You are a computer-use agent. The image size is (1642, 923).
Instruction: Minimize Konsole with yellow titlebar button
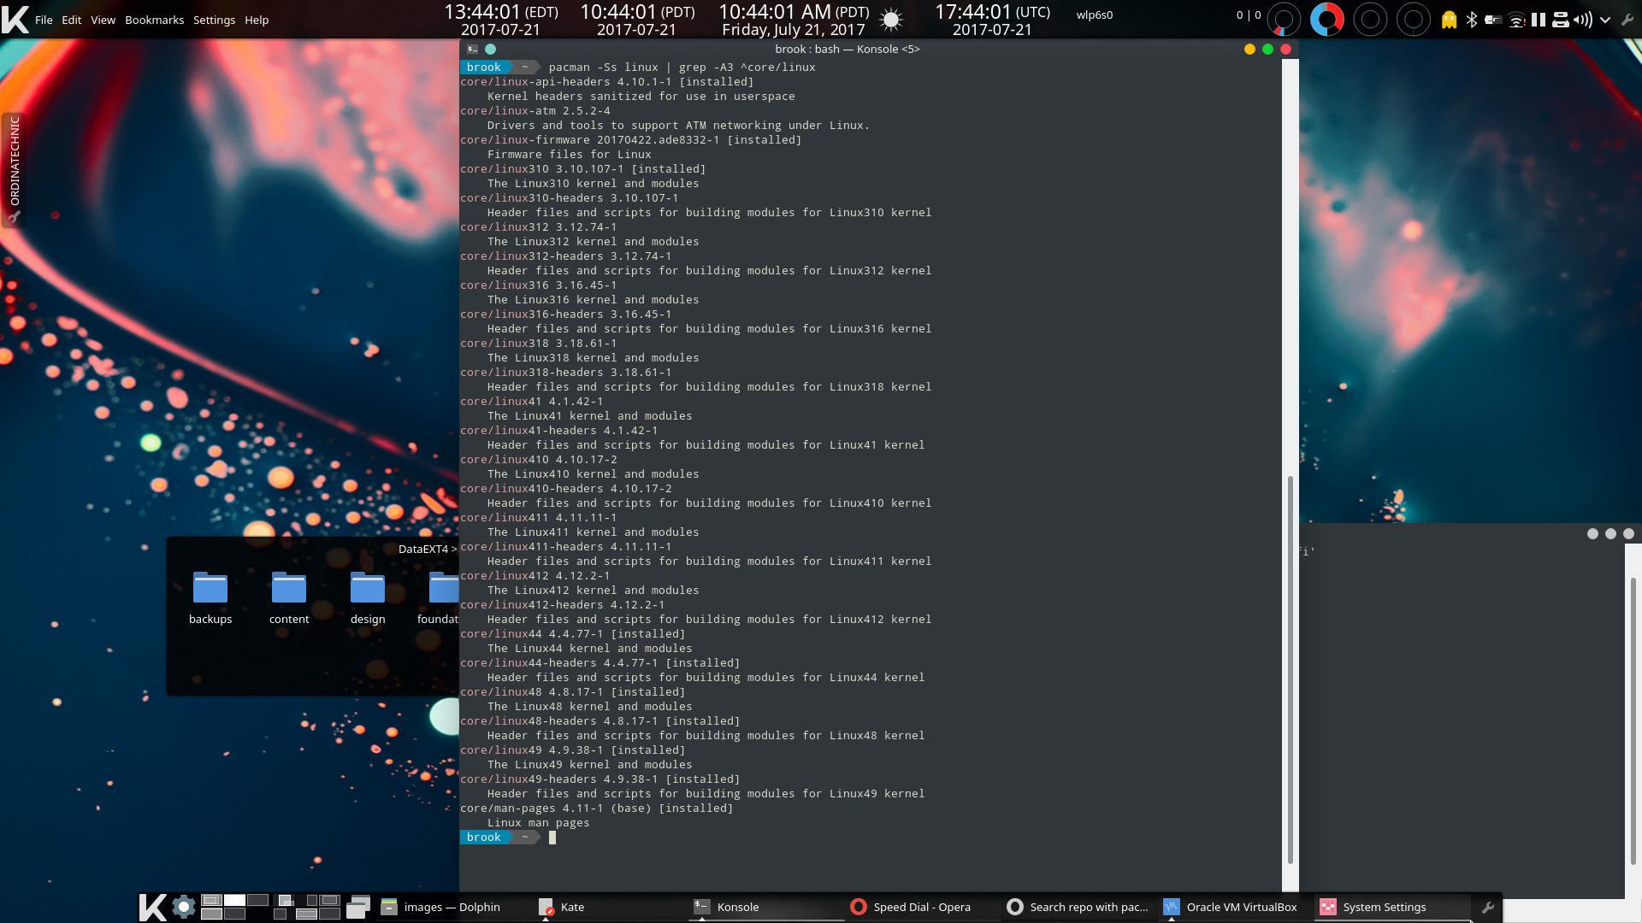[1249, 50]
